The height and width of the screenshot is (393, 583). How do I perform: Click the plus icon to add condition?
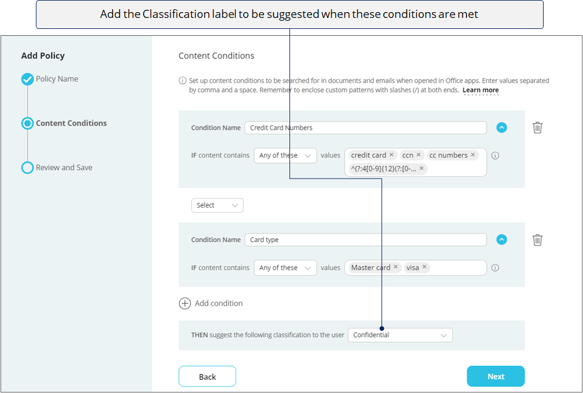click(x=185, y=303)
